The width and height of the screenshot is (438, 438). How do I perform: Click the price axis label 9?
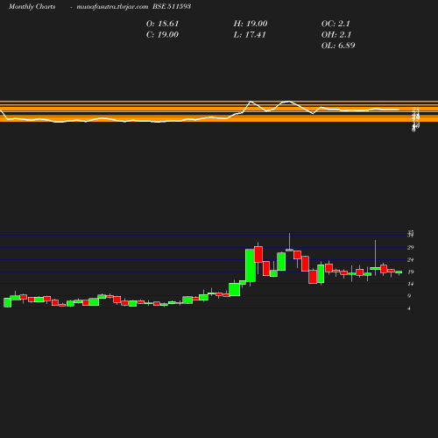pyautogui.click(x=409, y=296)
